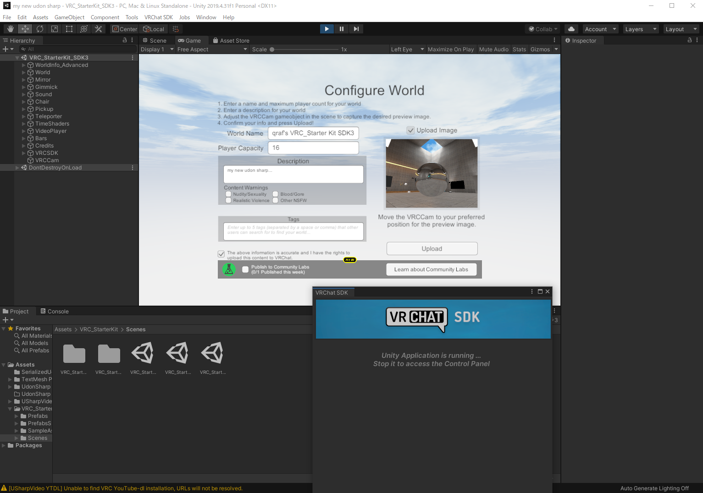Open the VRChat SDK menu
The image size is (703, 493).
coord(158,17)
